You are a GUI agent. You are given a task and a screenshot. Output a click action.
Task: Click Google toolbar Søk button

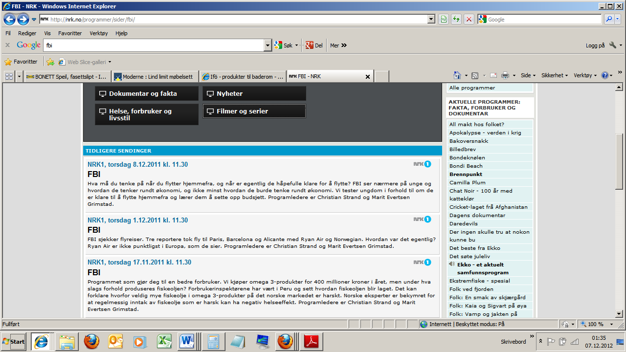click(x=284, y=45)
